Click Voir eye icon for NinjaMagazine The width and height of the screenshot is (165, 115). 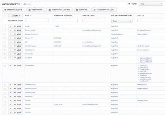point(15,50)
